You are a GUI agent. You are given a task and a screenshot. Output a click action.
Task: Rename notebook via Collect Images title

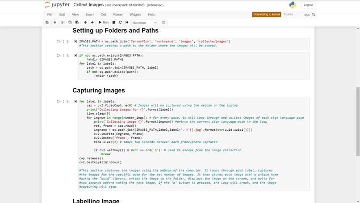(x=88, y=5)
